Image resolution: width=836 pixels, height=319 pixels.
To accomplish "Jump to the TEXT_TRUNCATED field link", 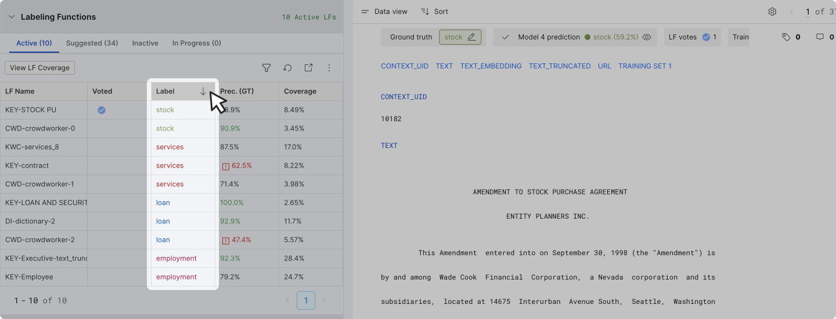I will tap(560, 66).
